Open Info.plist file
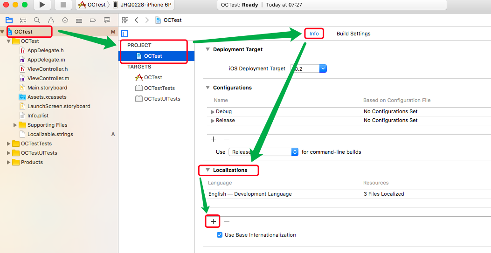This screenshot has width=491, height=253. [x=38, y=116]
